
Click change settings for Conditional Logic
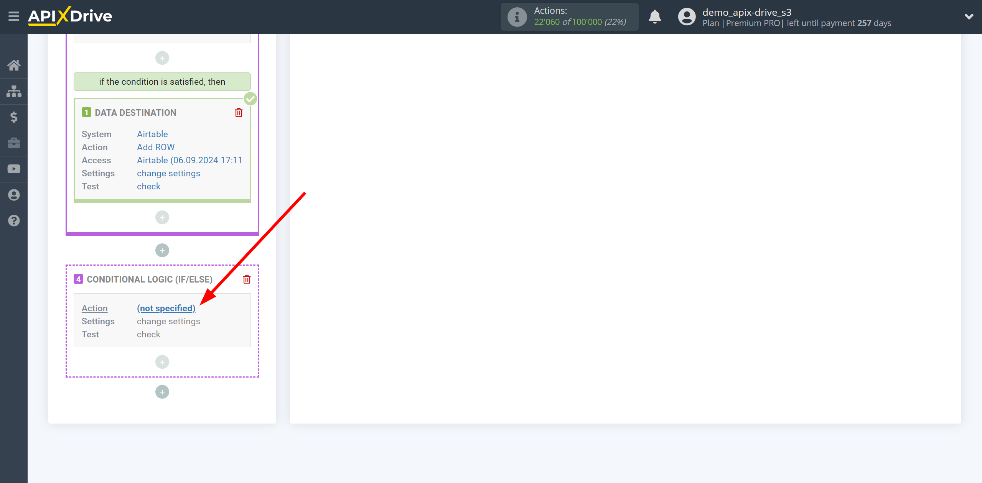point(168,321)
